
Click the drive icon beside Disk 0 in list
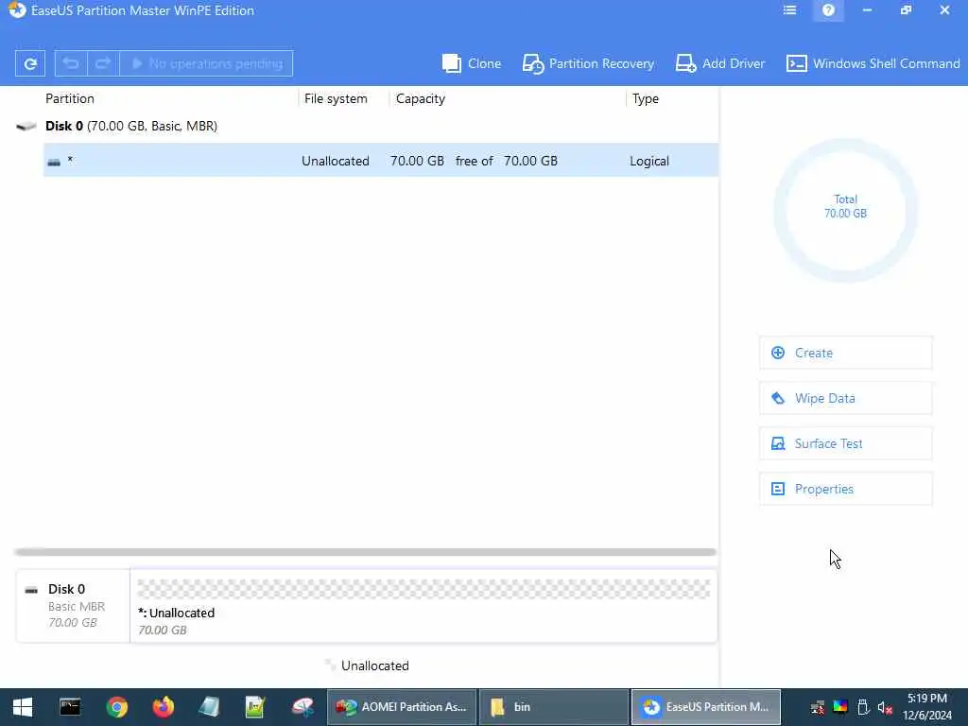coord(26,127)
